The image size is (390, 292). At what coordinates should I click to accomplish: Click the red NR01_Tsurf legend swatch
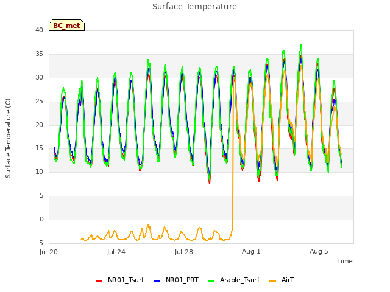pos(99,281)
